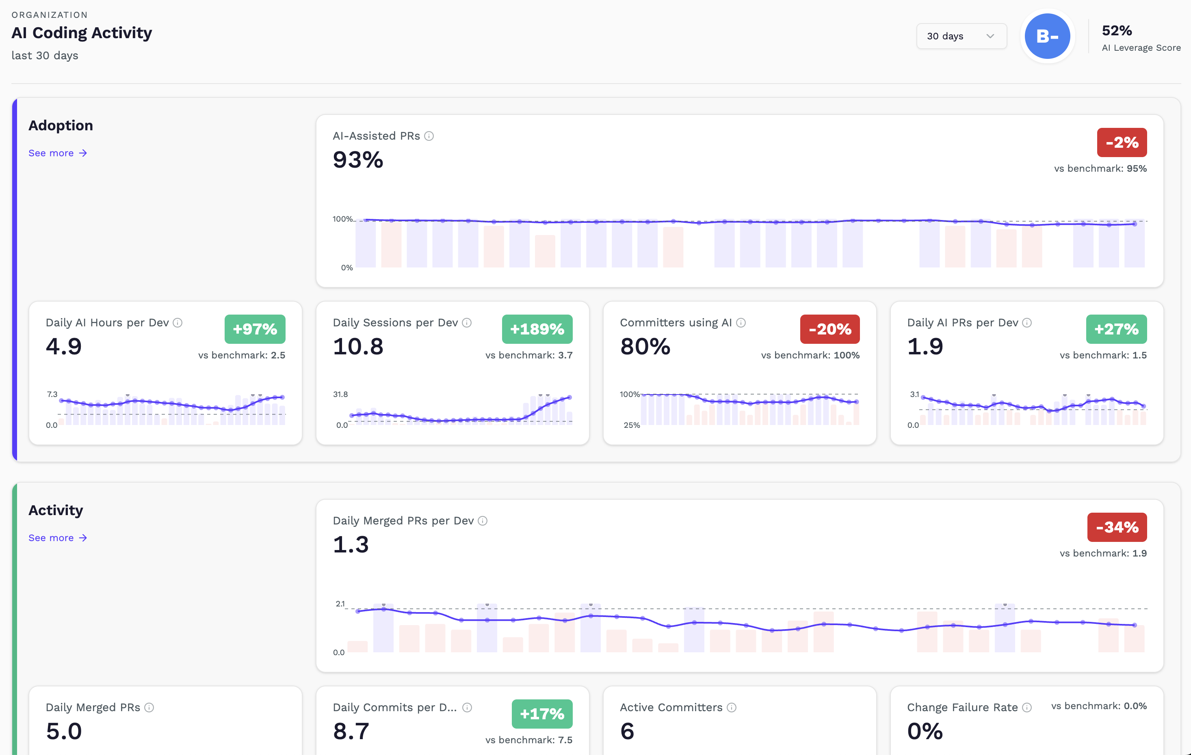Image resolution: width=1191 pixels, height=755 pixels.
Task: Click the AI Coding Activity page title
Action: 82,32
